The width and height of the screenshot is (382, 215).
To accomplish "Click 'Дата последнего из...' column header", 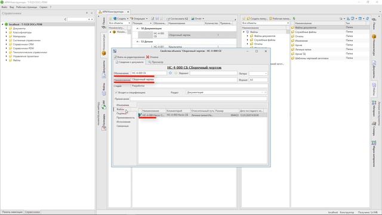I will [x=251, y=110].
